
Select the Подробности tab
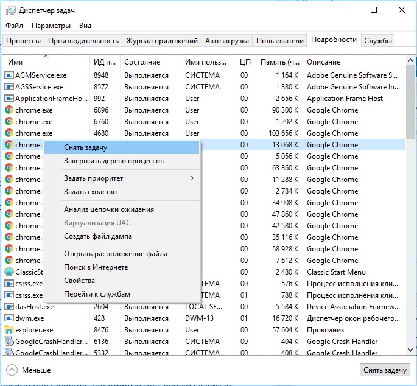(x=334, y=40)
